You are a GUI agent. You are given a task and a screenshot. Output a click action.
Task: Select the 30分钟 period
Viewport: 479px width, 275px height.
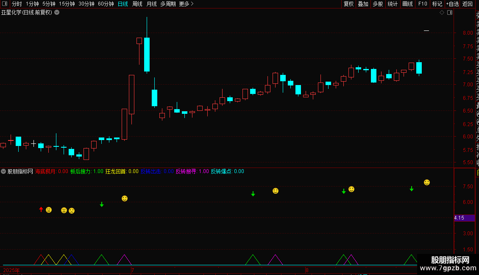(x=86, y=4)
